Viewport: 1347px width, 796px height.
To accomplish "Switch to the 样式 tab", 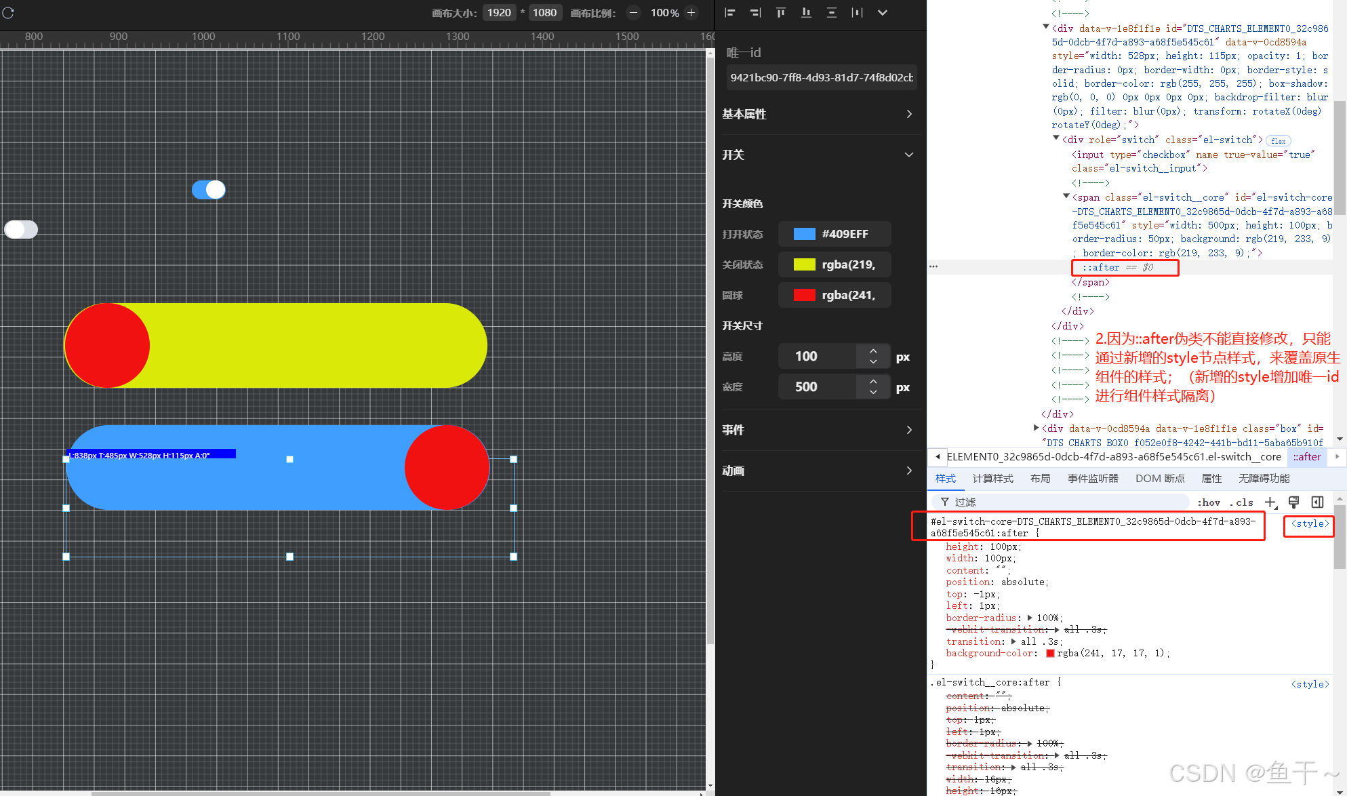I will (x=946, y=479).
